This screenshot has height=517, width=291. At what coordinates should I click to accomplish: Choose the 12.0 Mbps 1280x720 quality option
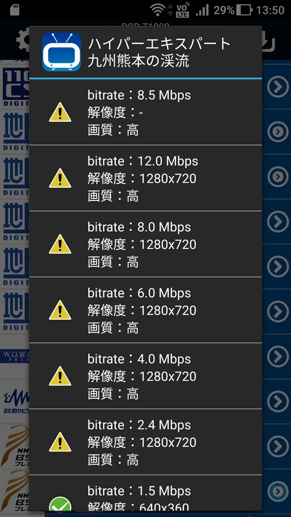tap(145, 178)
